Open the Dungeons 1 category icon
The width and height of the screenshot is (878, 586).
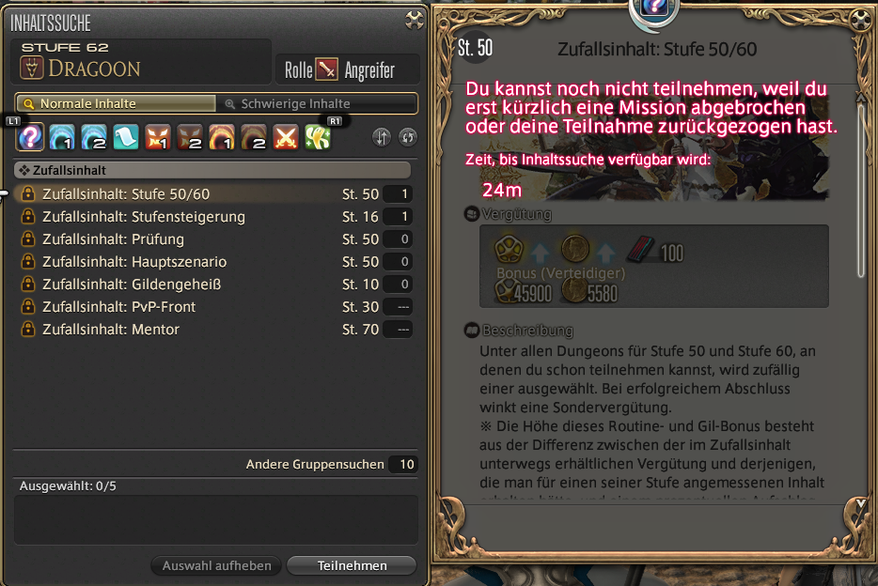pyautogui.click(x=62, y=137)
